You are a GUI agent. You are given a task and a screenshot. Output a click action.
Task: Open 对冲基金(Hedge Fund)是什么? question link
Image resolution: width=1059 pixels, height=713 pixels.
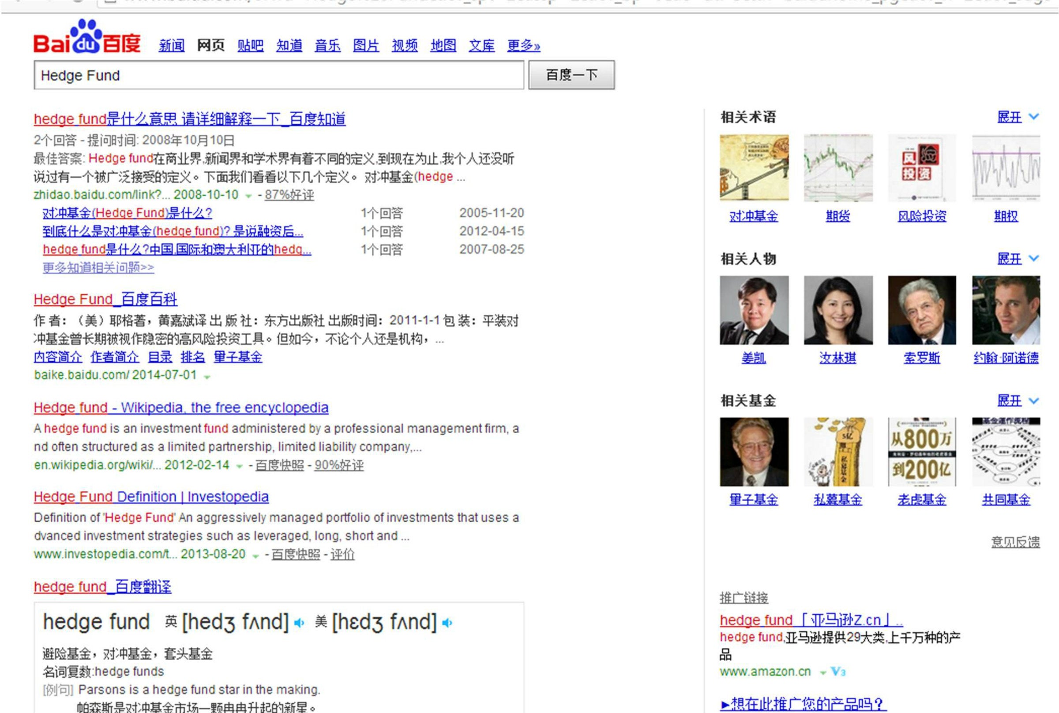pyautogui.click(x=128, y=213)
